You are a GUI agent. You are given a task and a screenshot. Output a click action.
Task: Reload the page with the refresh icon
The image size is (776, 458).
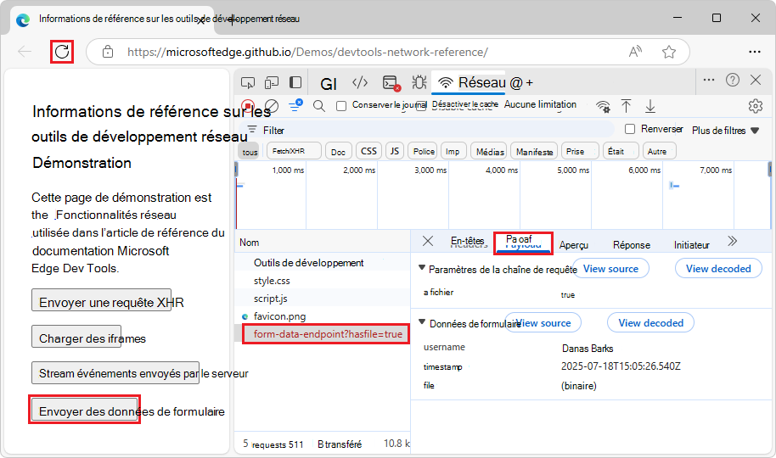pyautogui.click(x=62, y=52)
